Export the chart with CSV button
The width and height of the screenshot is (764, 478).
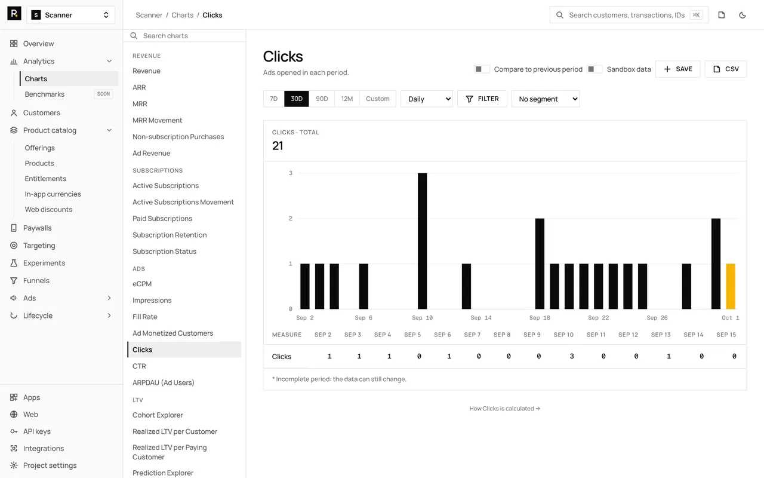coord(726,69)
